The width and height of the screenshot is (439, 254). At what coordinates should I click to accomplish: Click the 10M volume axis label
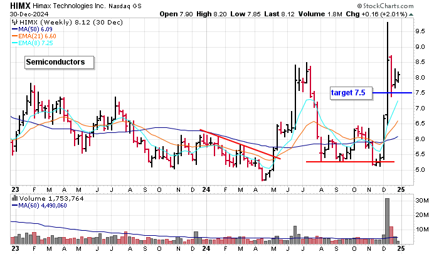click(x=422, y=230)
